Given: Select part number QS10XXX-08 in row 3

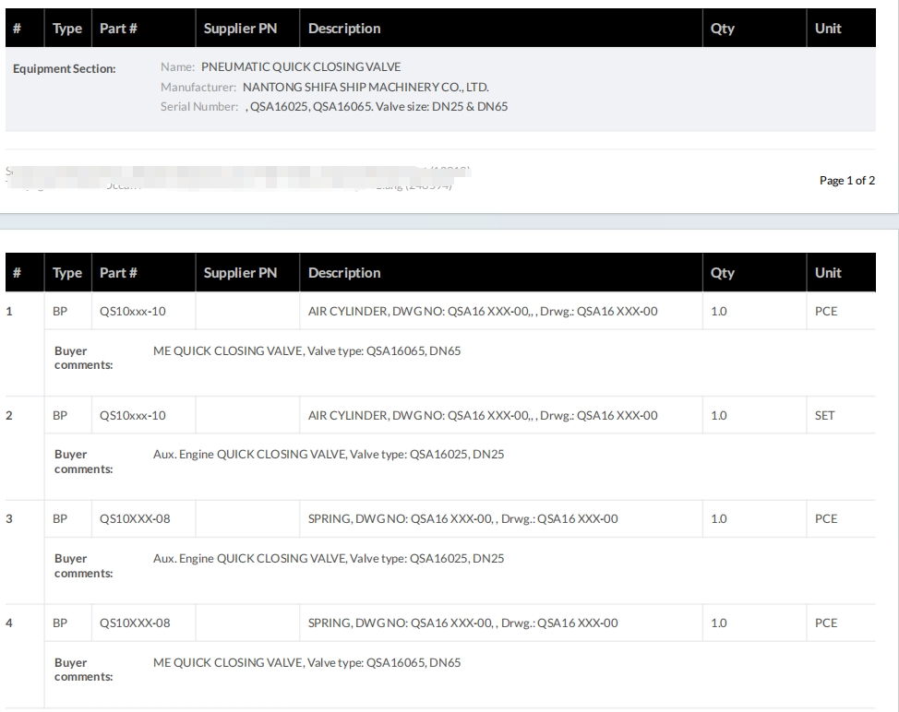Looking at the screenshot, I should [135, 519].
